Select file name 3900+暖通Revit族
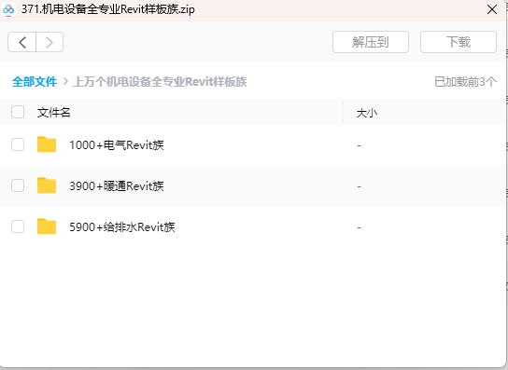Screen dimensions: 508x370 [117, 186]
